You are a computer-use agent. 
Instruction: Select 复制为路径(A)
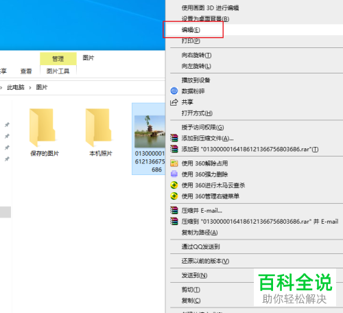pyautogui.click(x=200, y=233)
